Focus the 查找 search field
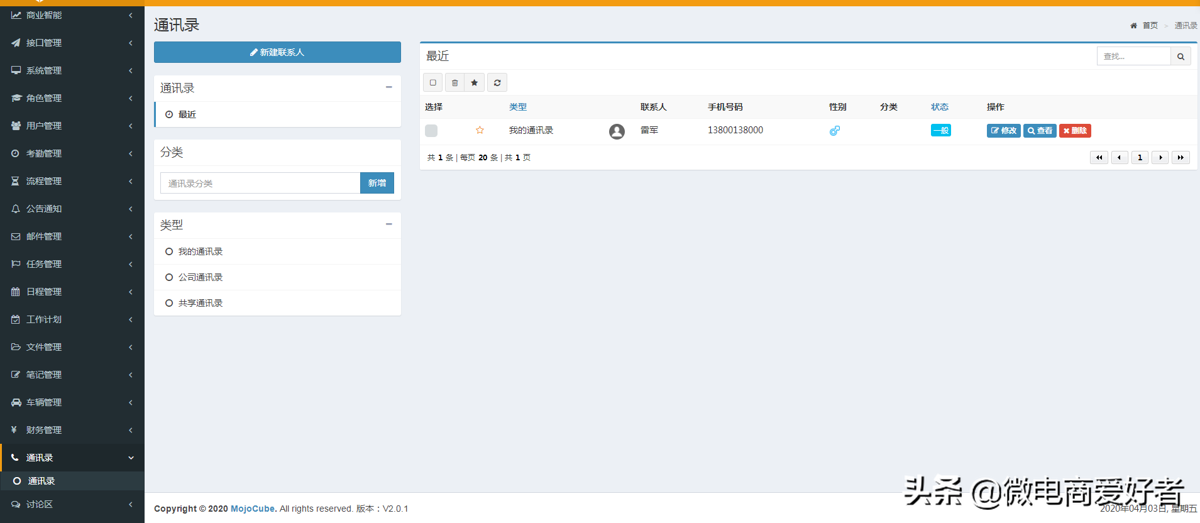Viewport: 1200px width, 523px height. (1134, 57)
